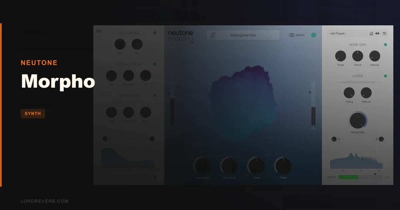Click the right-panel spectrum analyzer display

pos(356,161)
